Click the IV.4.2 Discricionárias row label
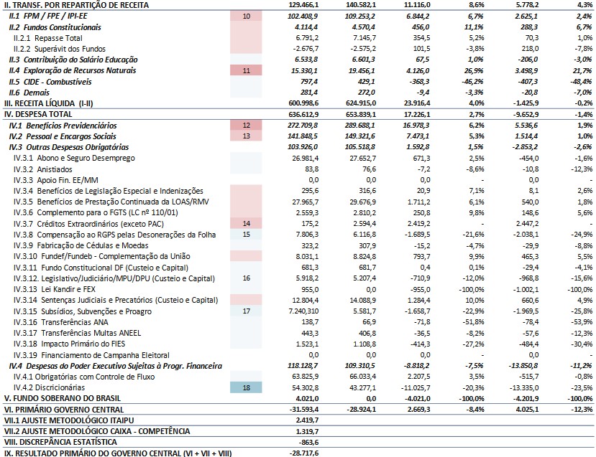 (x=55, y=387)
